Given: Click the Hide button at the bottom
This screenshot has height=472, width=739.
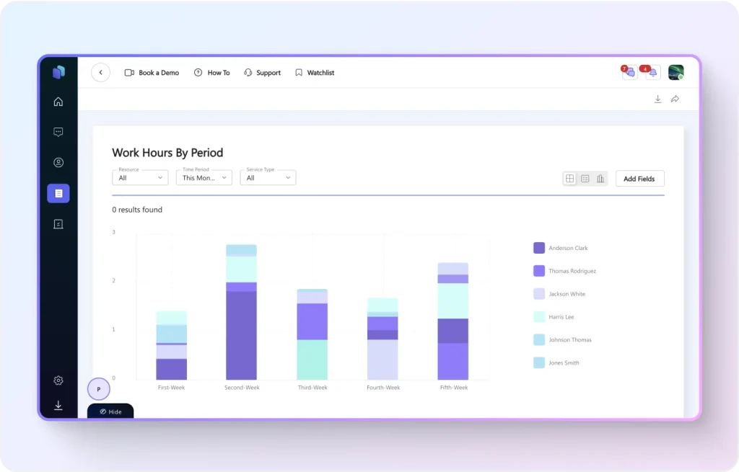Looking at the screenshot, I should [110, 411].
